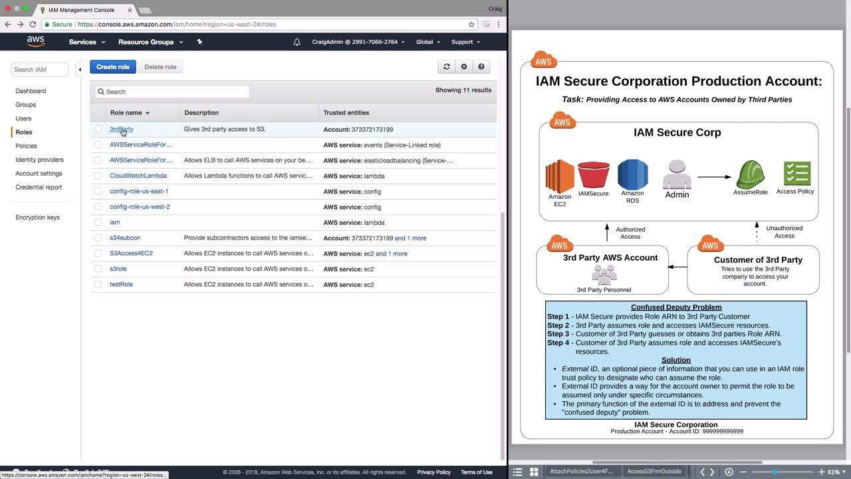Tick the config-role-us-east-1 checkbox
Viewport: 851px width, 479px height.
pos(98,191)
